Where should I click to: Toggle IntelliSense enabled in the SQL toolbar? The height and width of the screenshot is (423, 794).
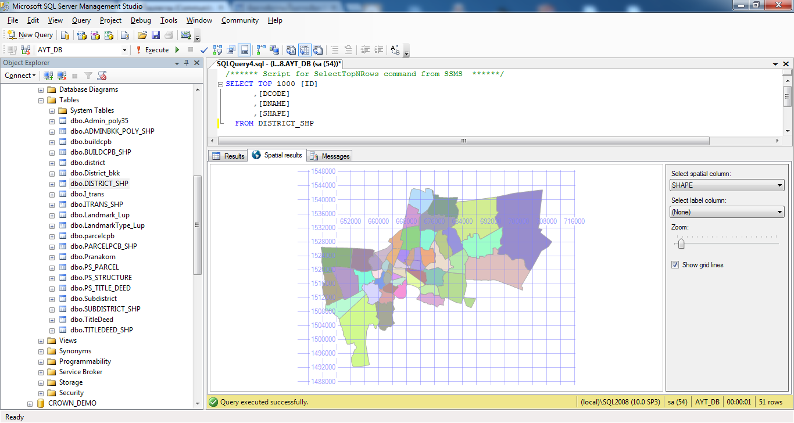click(245, 50)
